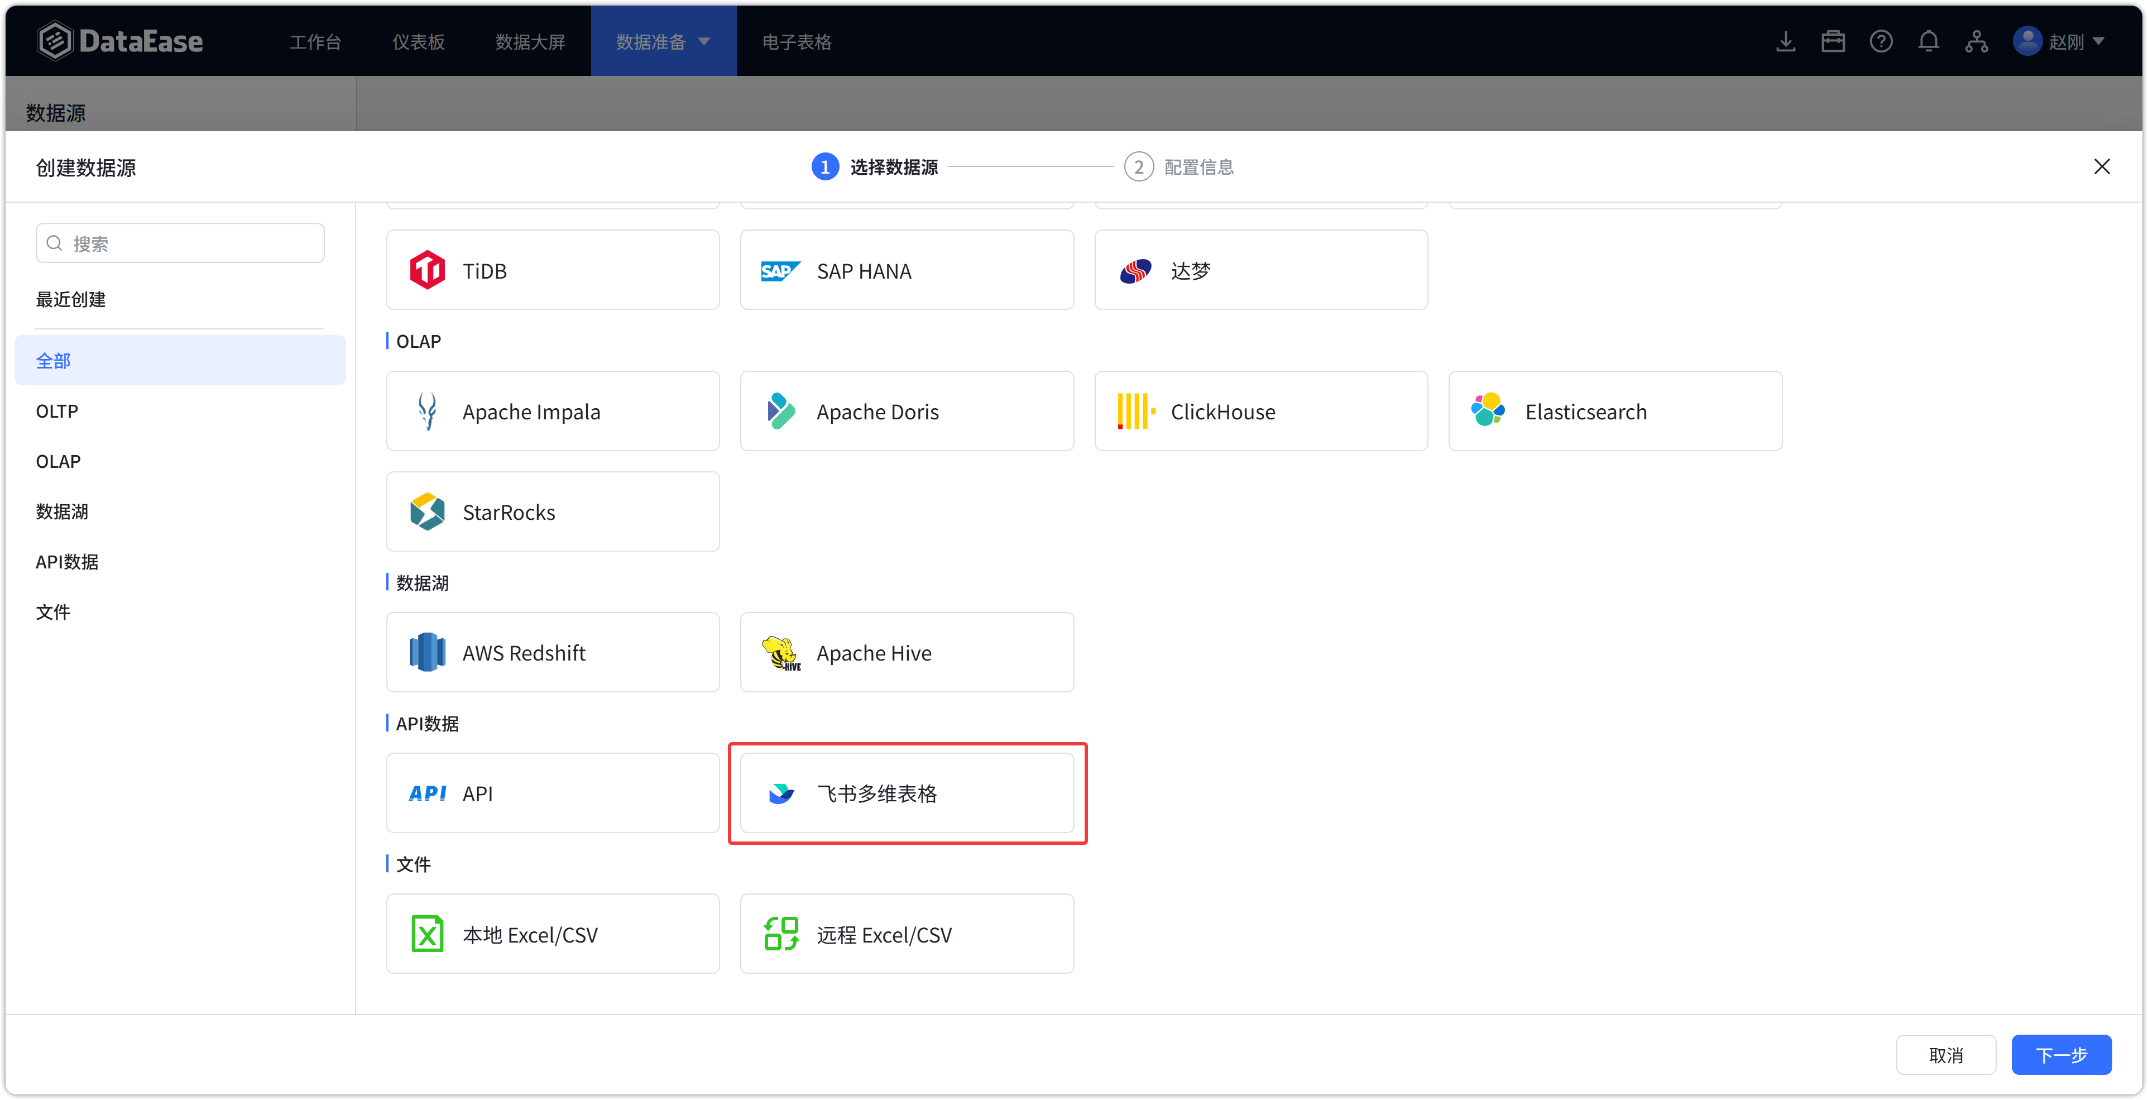Viewport: 2148px width, 1100px height.
Task: Click the Apache Hive logo icon
Action: (x=780, y=652)
